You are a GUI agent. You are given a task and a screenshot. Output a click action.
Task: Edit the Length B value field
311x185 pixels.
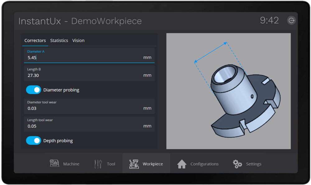pos(84,75)
